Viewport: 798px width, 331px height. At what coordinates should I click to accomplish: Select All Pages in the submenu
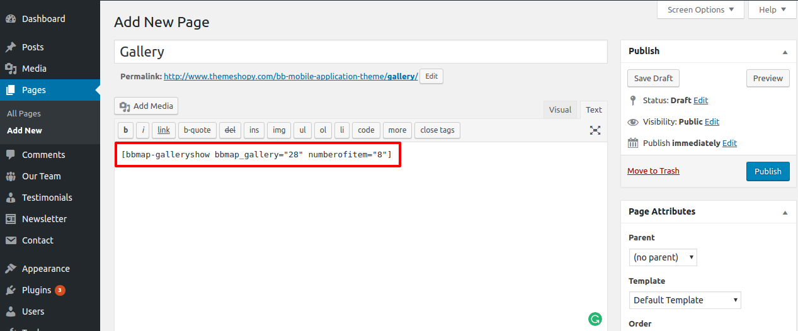coord(24,114)
